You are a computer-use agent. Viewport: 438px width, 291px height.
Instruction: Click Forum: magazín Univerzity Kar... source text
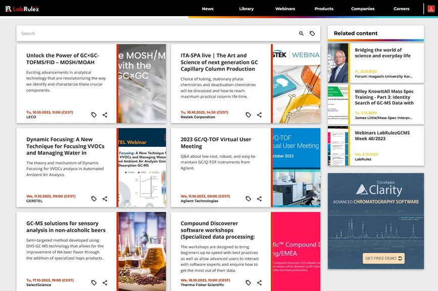[x=383, y=76]
